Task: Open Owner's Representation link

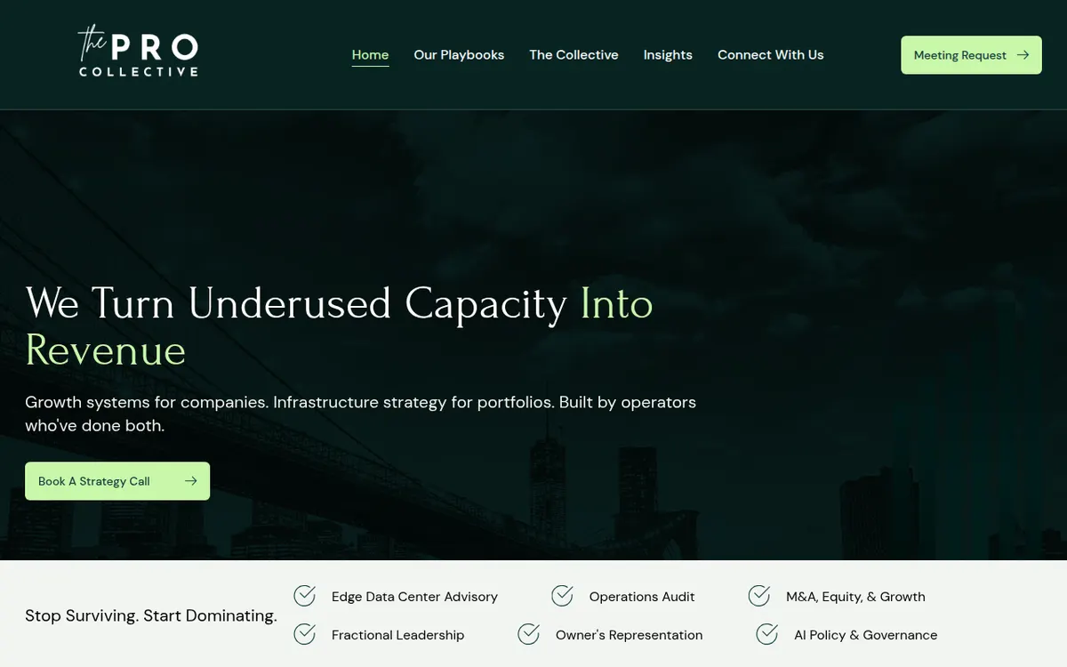Action: pos(629,635)
